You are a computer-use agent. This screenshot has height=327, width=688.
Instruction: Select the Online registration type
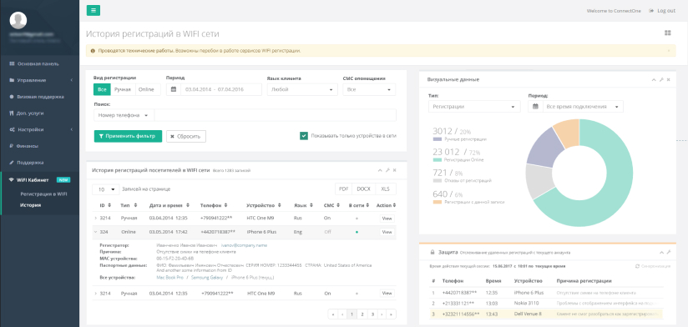[148, 89]
